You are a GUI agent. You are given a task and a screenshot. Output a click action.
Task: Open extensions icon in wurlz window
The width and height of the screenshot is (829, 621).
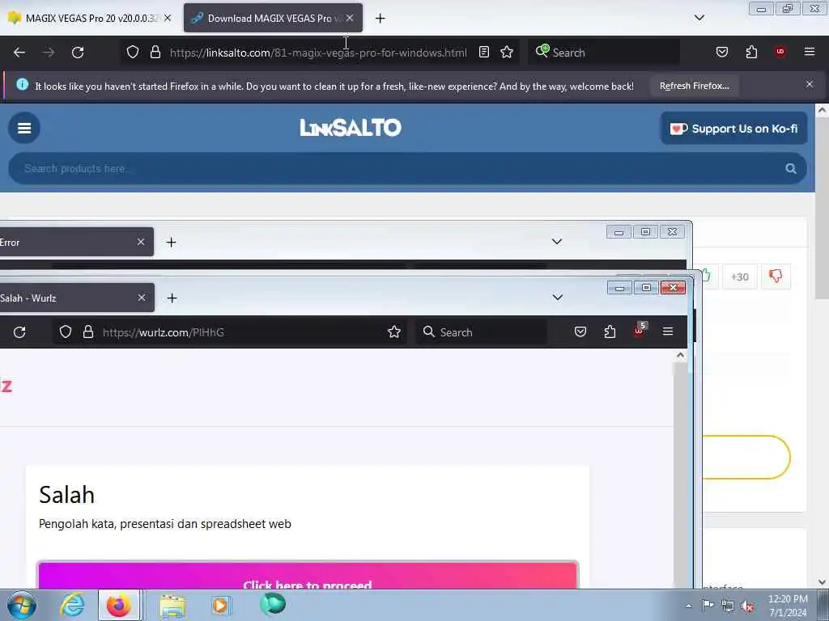point(610,332)
